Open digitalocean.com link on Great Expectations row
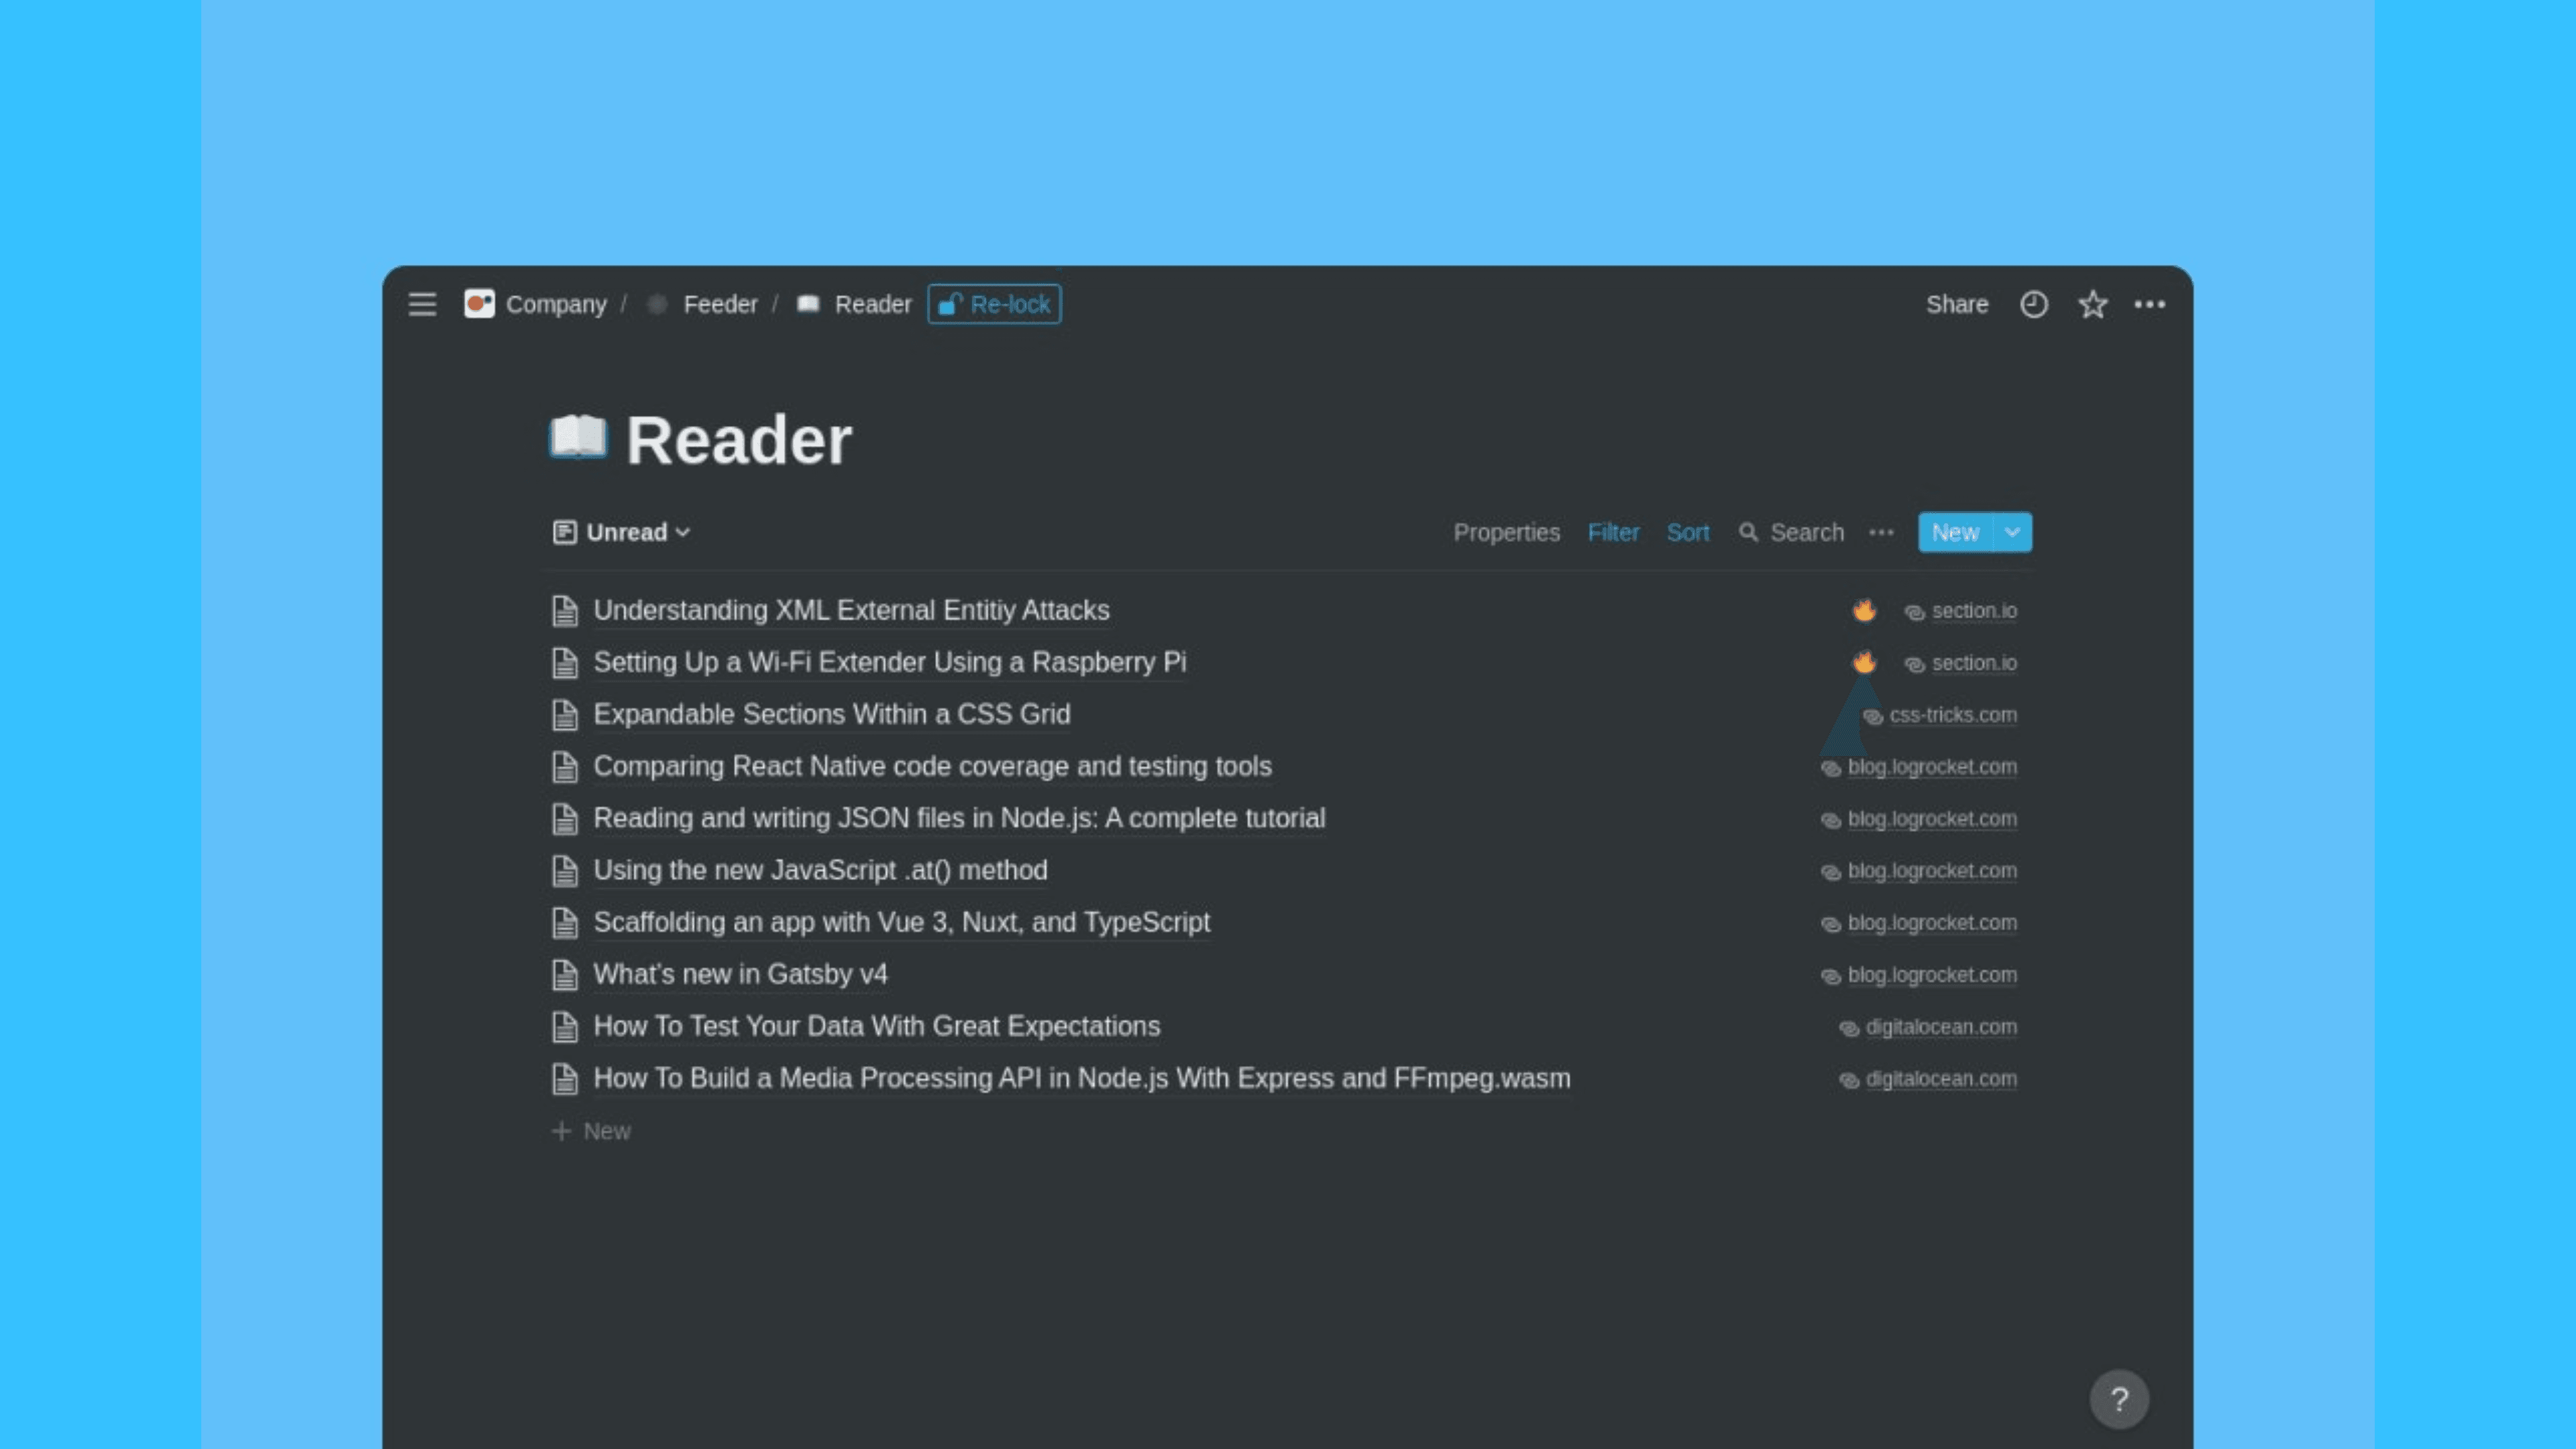 (x=1941, y=1027)
